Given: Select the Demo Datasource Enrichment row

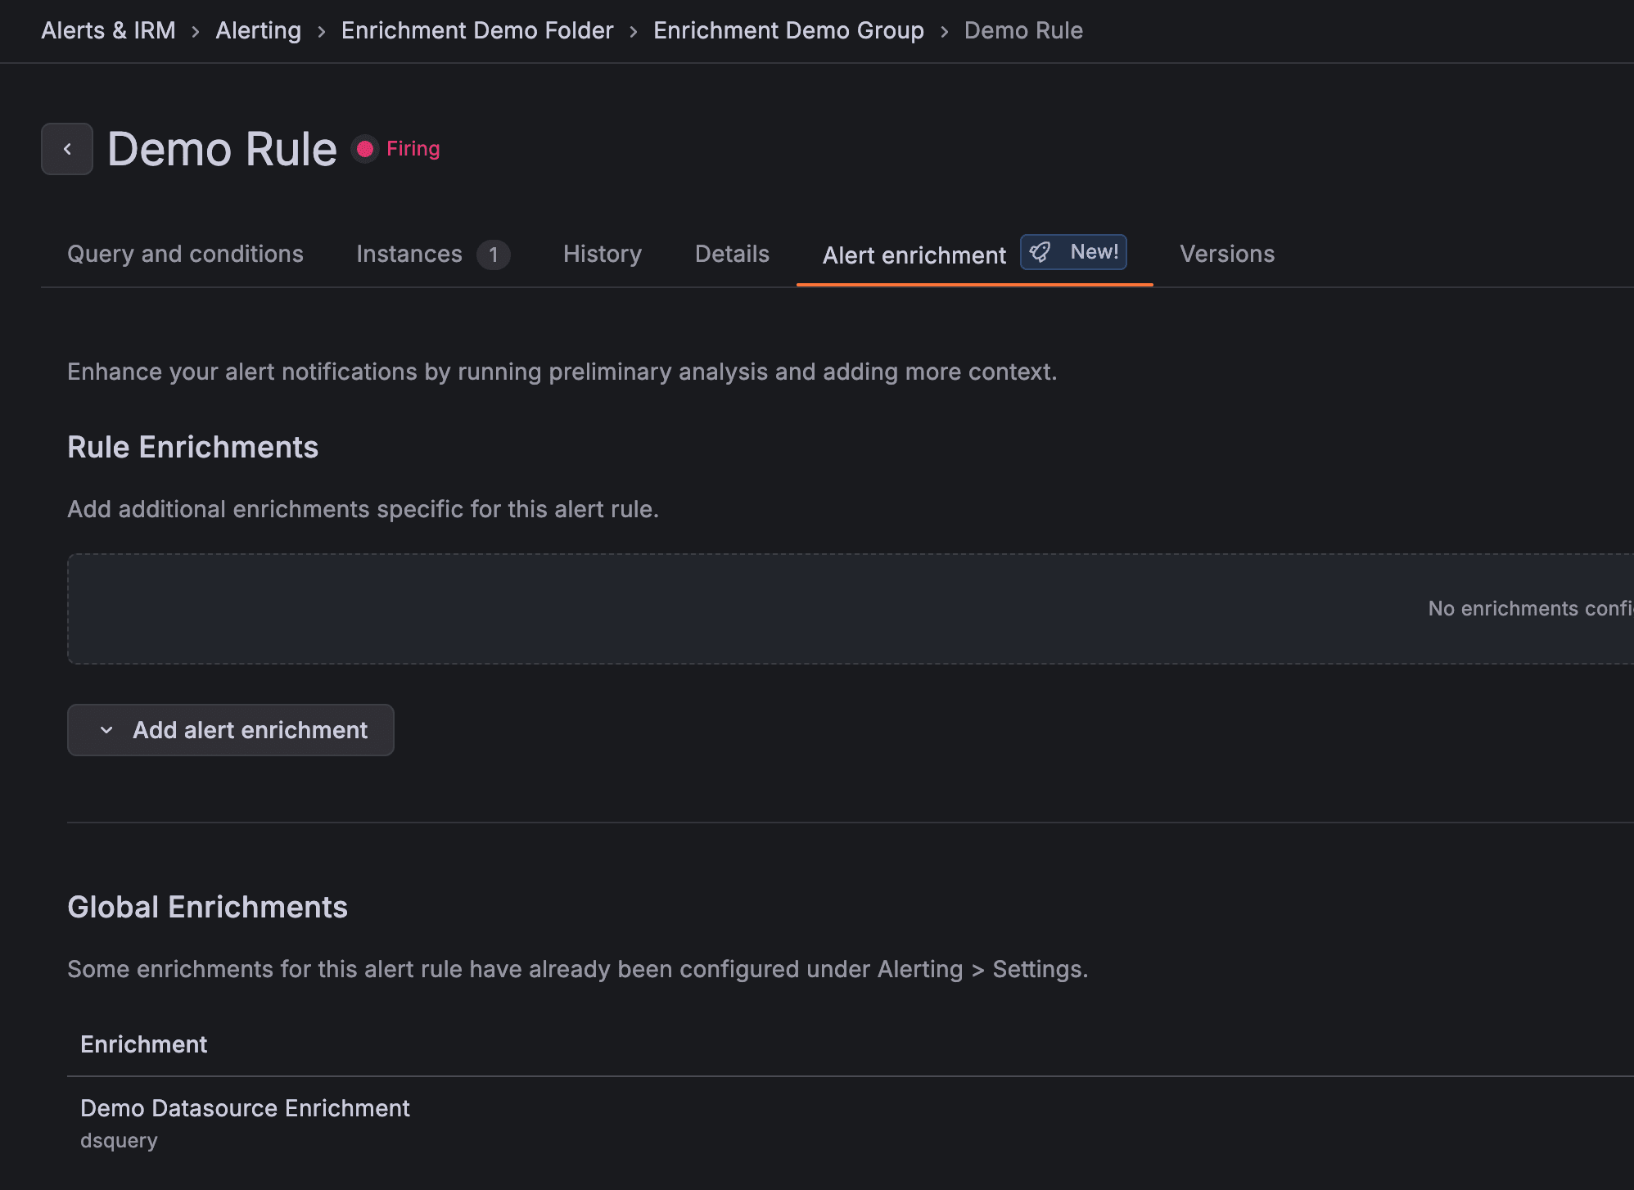Looking at the screenshot, I should [245, 1108].
